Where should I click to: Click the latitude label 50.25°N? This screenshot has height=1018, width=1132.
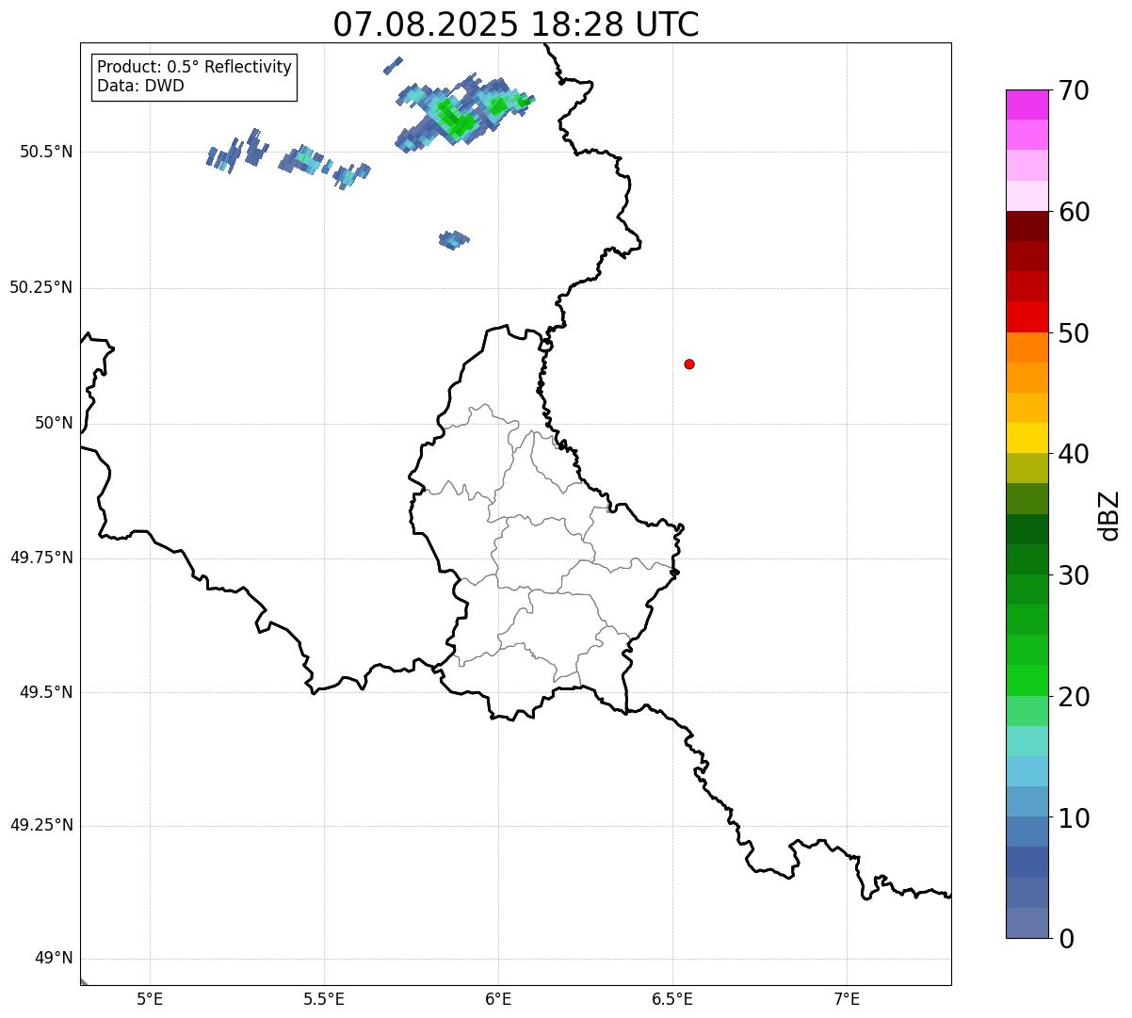[41, 287]
